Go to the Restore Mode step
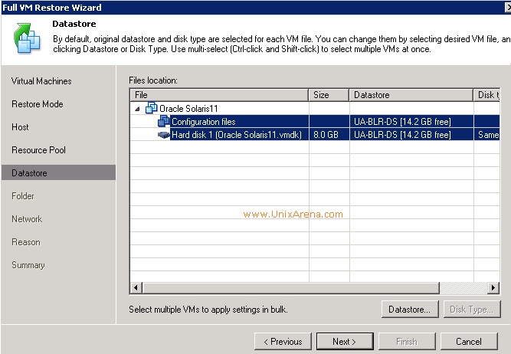Viewport: 511px width, 354px height. click(38, 104)
